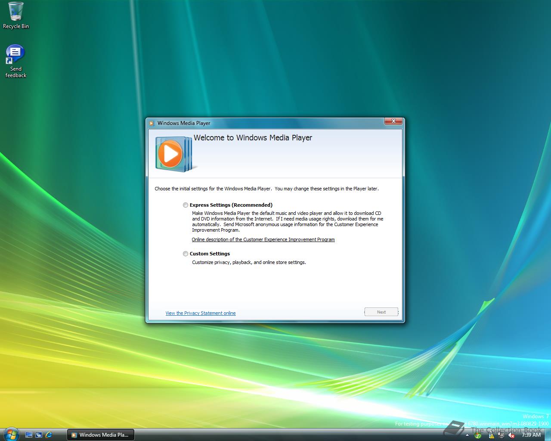Open Customer Experience Improvement Program description link
The image size is (551, 441).
(x=263, y=239)
